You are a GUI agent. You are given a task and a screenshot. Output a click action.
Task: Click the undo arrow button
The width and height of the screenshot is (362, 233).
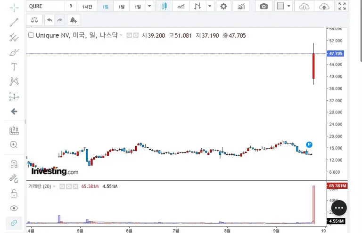click(x=49, y=20)
